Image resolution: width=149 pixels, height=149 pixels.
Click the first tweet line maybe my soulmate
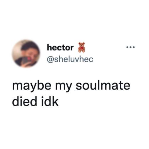coord(71,86)
